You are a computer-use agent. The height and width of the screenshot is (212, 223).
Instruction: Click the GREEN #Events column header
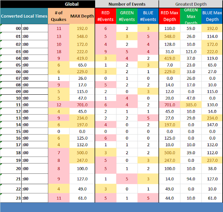127,16
